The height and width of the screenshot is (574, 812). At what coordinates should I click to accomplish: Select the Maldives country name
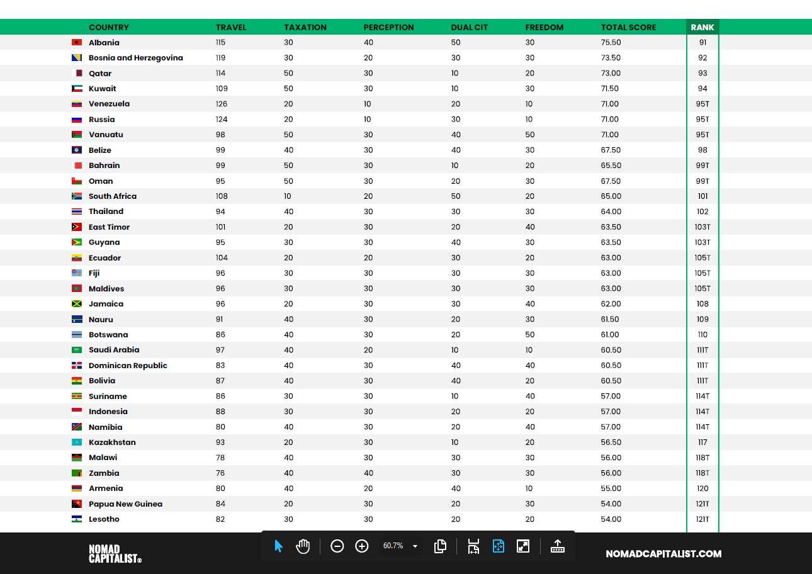106,289
